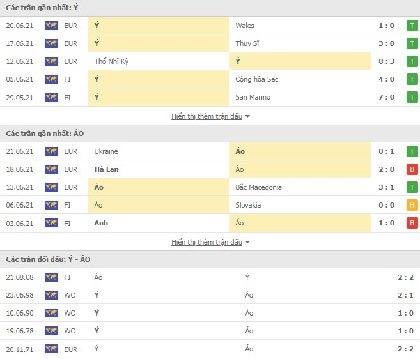Click the 2 : 1 score from 23.06.98
This screenshot has height=359, width=420.
[405, 295]
